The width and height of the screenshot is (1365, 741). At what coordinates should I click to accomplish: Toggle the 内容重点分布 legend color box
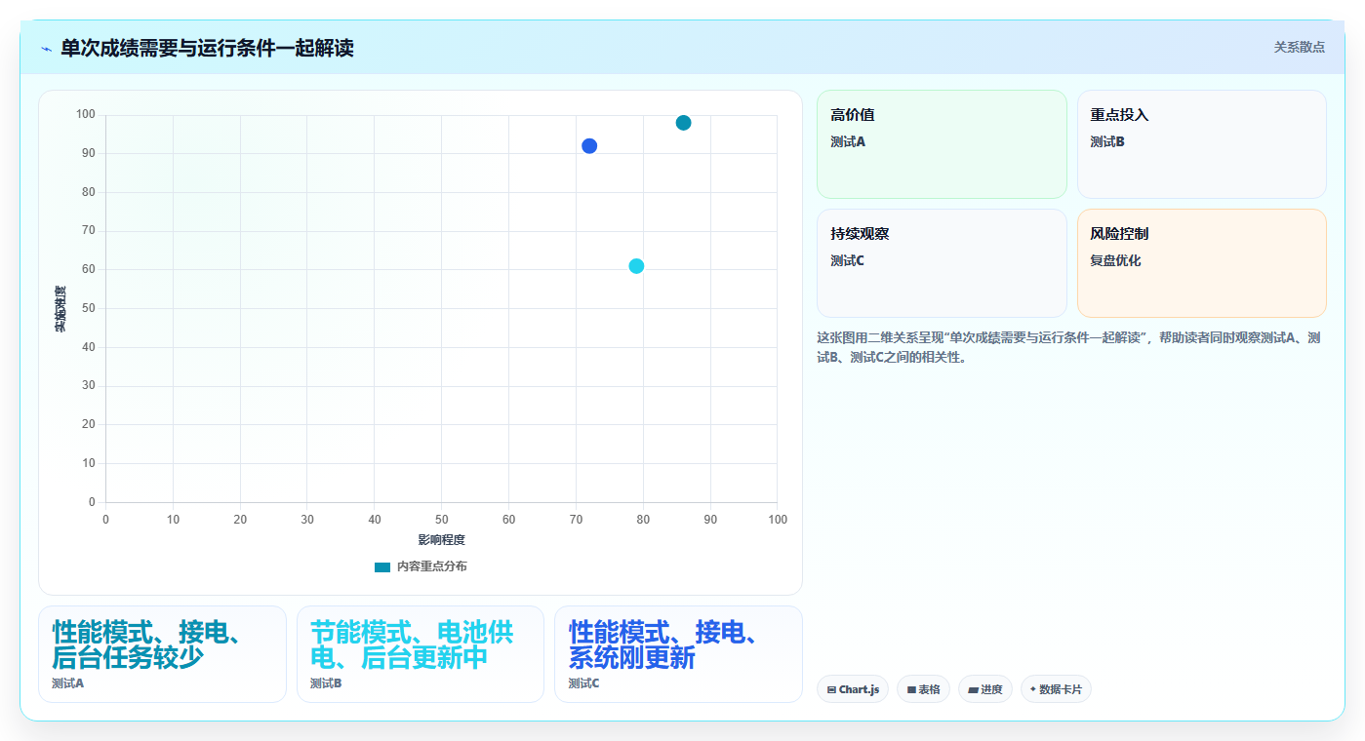coord(382,566)
